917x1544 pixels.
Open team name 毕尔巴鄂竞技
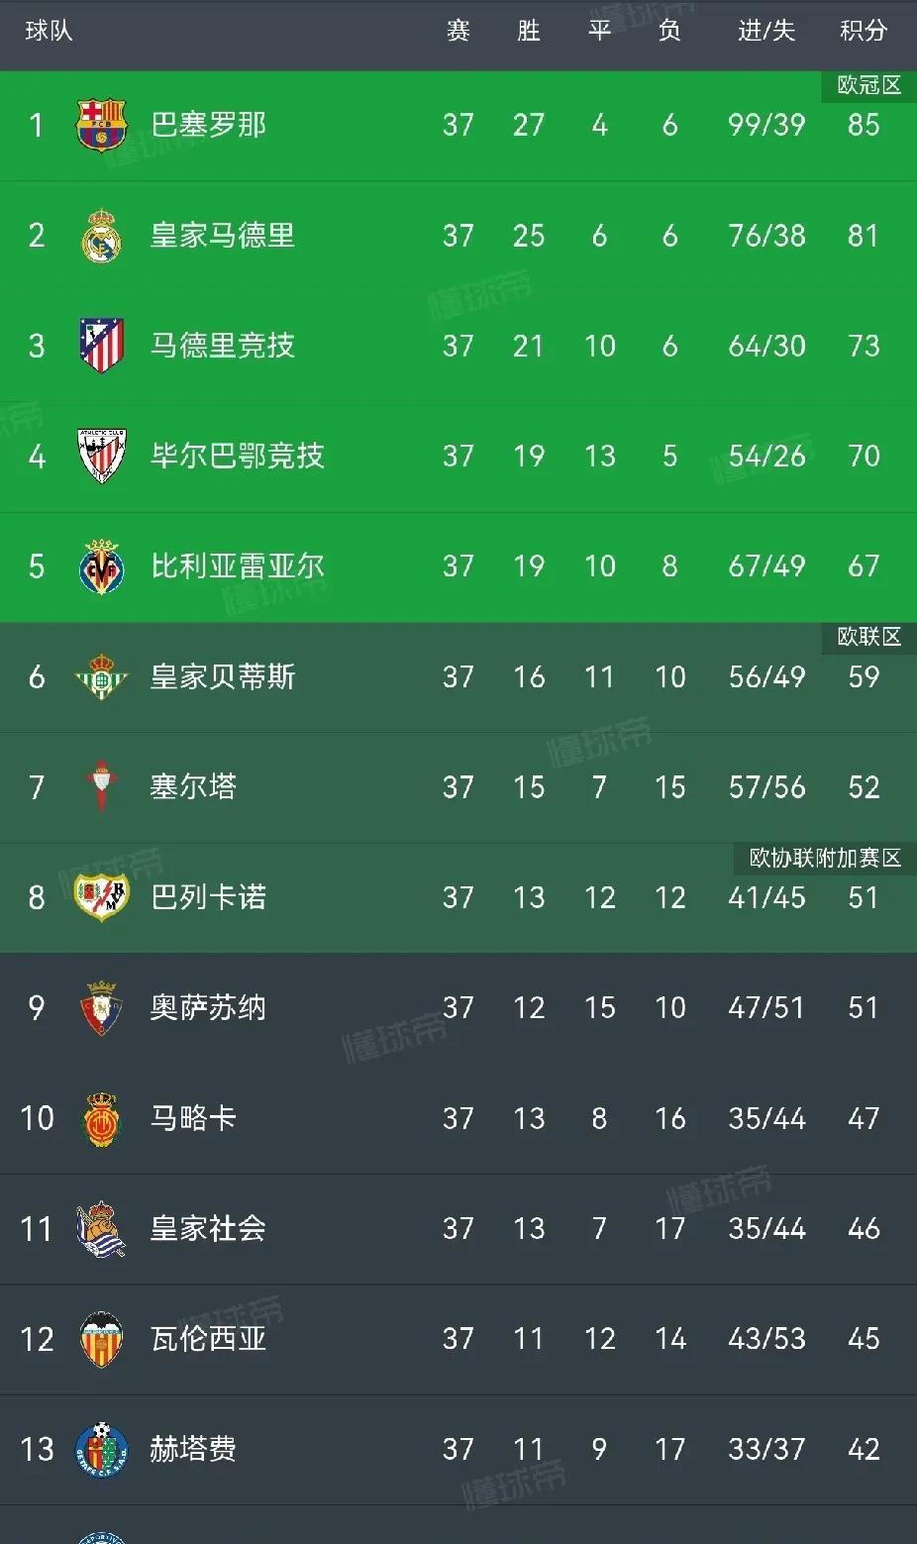(238, 456)
